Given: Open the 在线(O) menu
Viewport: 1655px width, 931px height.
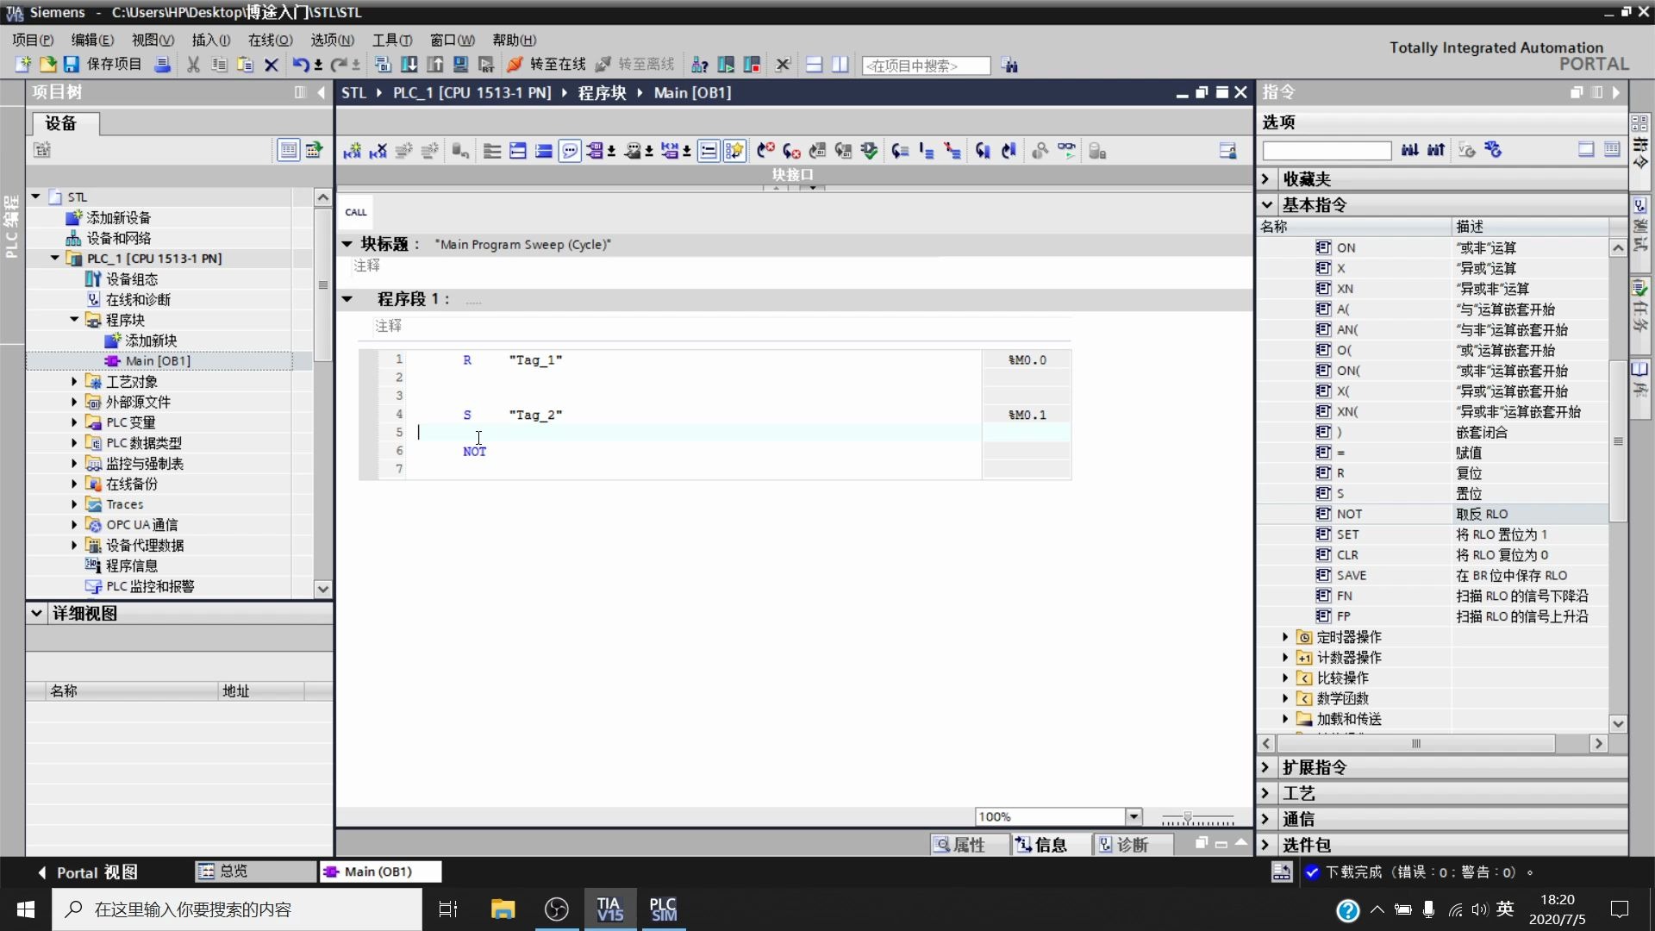Looking at the screenshot, I should 271,40.
